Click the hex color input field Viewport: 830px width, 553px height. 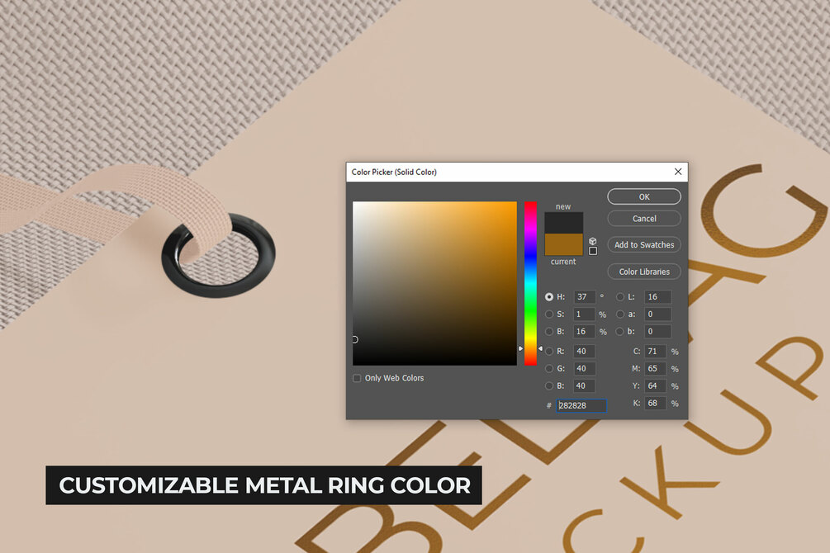(581, 405)
